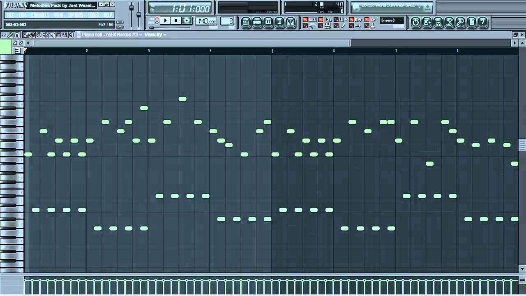Open the piano roll menu arrow
Screen dimensions: 526x296
4,35
